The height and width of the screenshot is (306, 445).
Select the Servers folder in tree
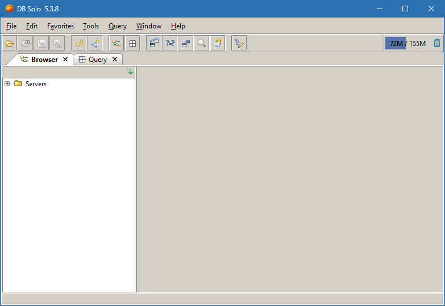click(x=36, y=84)
